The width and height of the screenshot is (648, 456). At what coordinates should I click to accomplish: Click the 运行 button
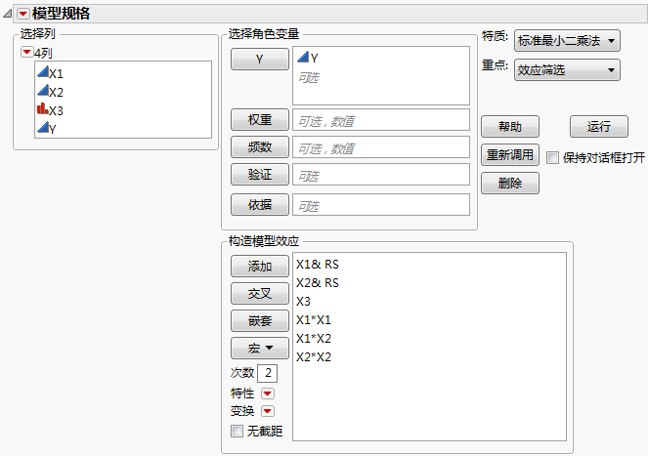(599, 126)
